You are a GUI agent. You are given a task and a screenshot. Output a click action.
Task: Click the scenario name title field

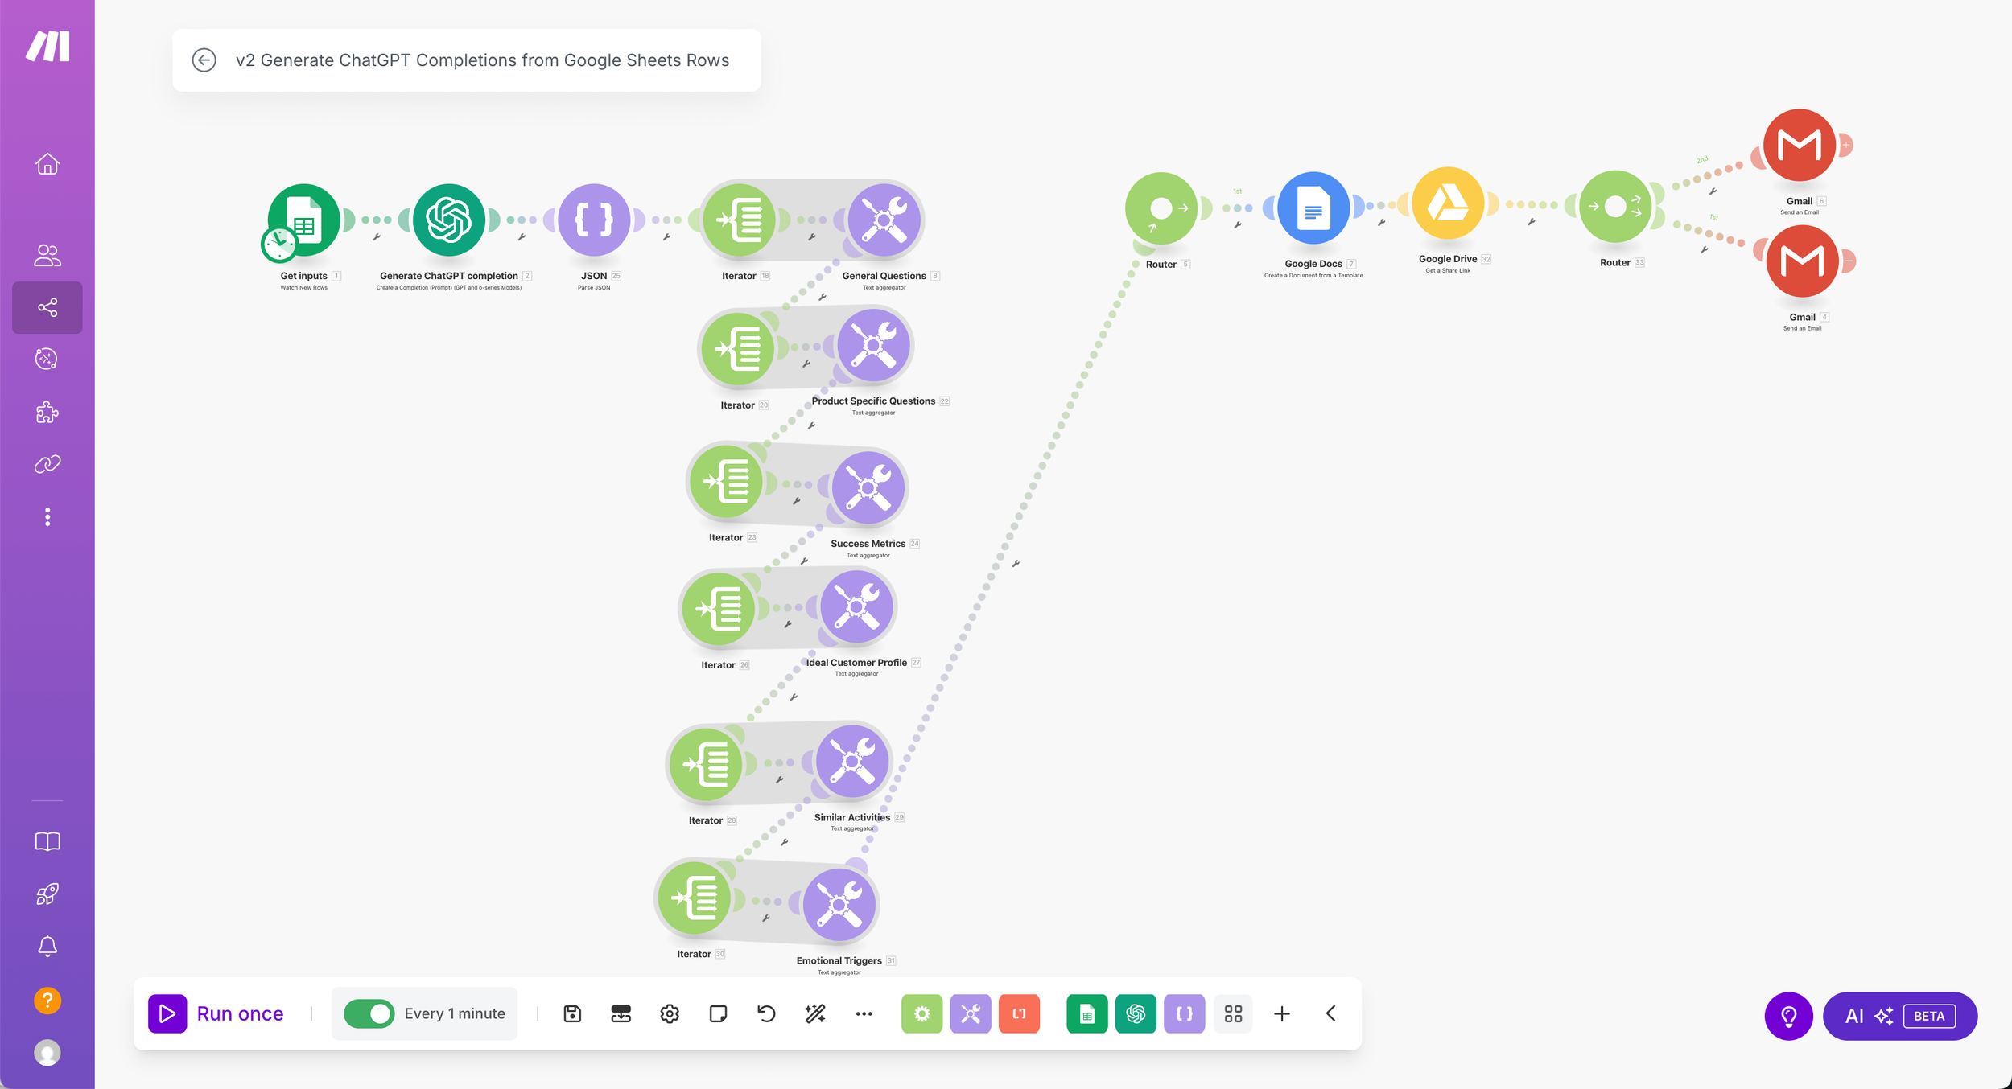(x=482, y=60)
